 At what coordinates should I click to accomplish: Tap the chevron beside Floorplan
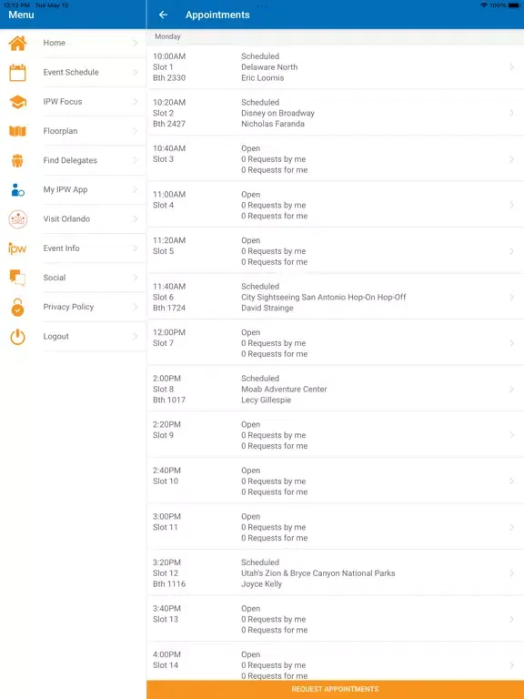[x=135, y=131]
